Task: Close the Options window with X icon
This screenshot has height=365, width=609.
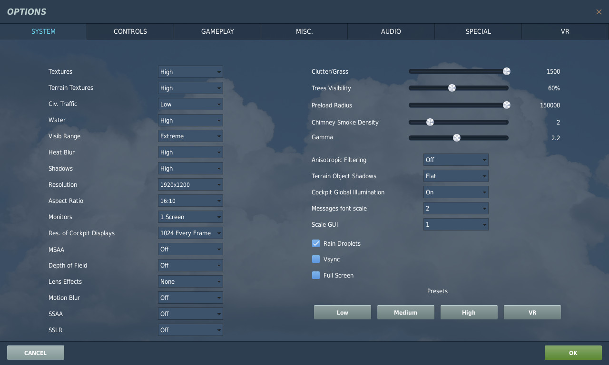Action: pos(599,12)
